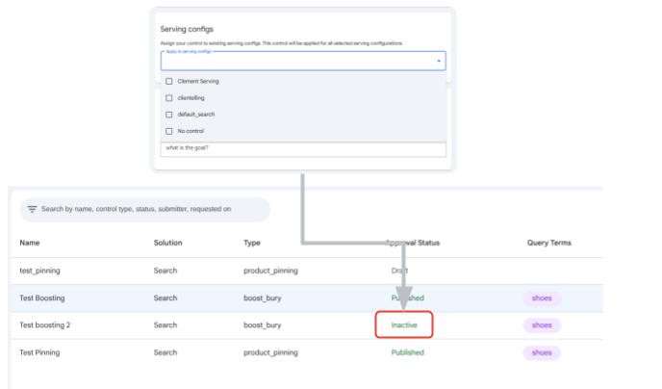Open the Test Pinning control
Screen dimensions: 662x389
click(x=42, y=353)
